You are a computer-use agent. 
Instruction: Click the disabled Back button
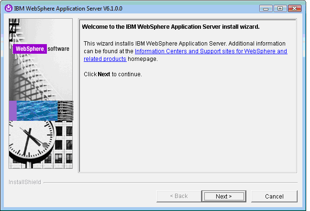(179, 196)
